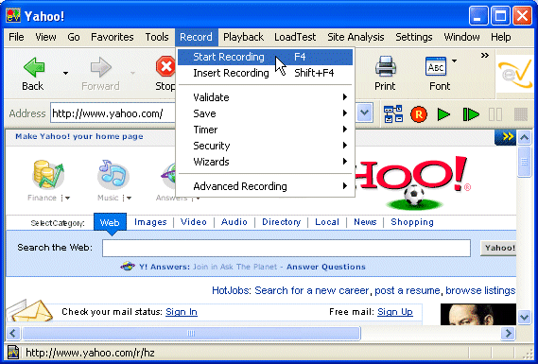Select the Images search category

click(x=150, y=222)
